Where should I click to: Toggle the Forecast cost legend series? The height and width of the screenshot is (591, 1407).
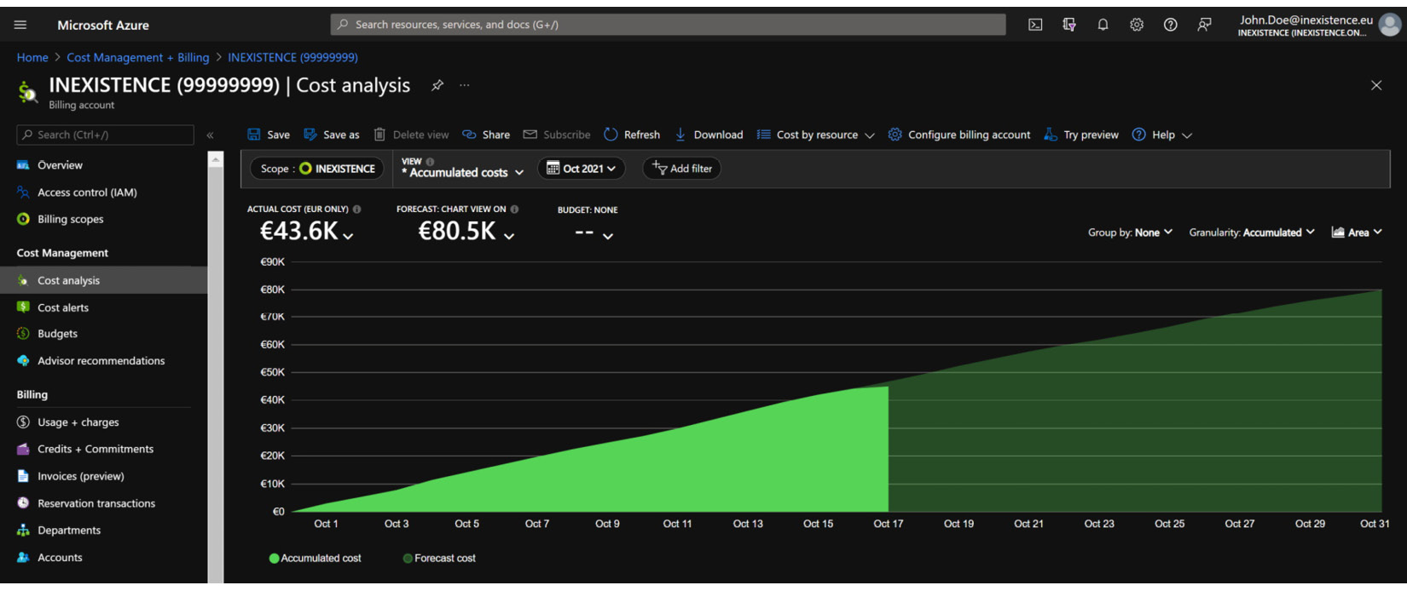[439, 559]
